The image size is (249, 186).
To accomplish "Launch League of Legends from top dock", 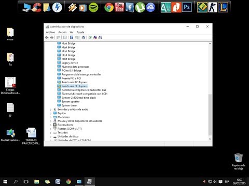I will pos(223,7).
